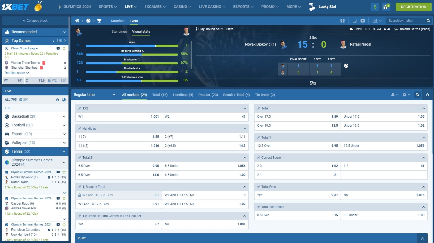Switch to the Standings tab
434x243 pixels.
click(119, 32)
